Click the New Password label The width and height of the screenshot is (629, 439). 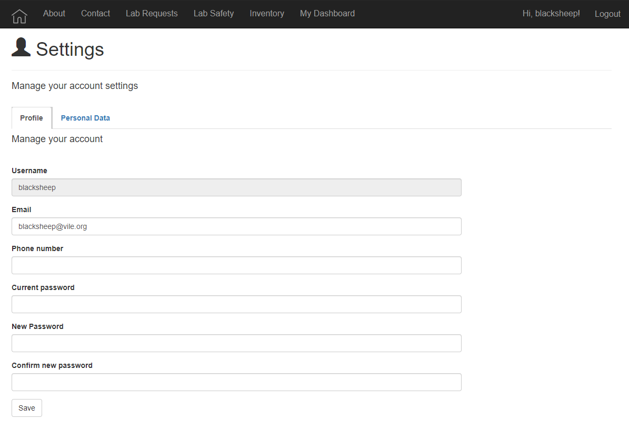(37, 326)
